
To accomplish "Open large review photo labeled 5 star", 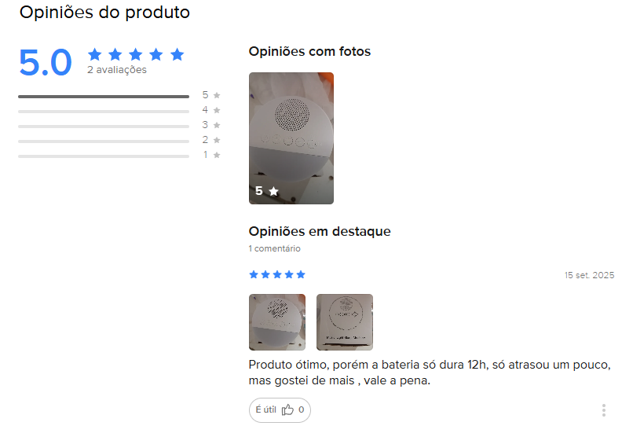I will click(x=291, y=138).
